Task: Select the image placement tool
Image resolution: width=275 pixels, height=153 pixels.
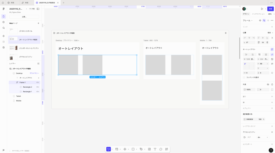Action: point(149,149)
